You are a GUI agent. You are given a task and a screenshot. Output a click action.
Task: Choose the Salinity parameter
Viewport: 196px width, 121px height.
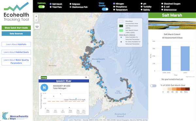click(x=145, y=10)
